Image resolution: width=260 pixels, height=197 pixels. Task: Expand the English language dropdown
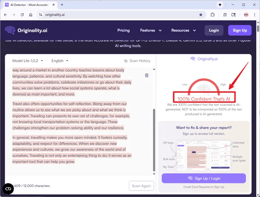[x=60, y=61]
